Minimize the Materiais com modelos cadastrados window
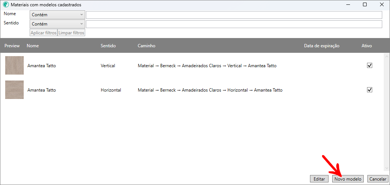The width and height of the screenshot is (390, 185). (x=348, y=4)
